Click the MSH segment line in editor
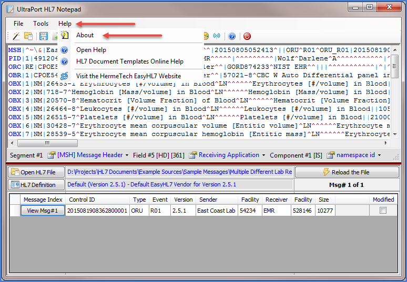The image size is (407, 282). 199,50
